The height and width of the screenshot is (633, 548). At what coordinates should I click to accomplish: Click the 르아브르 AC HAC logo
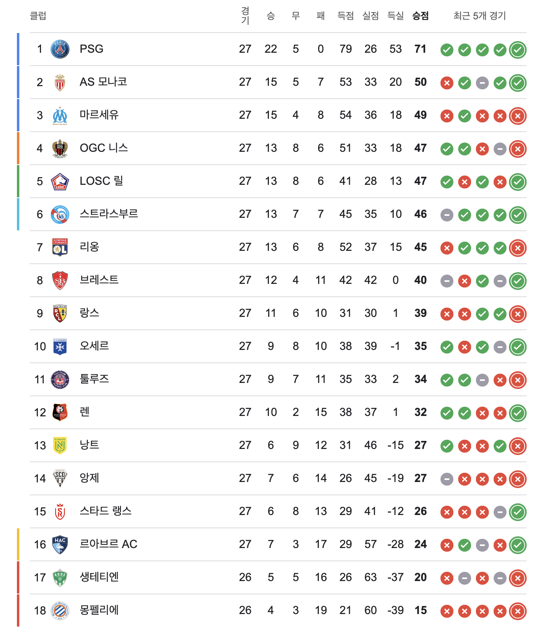[x=60, y=544]
